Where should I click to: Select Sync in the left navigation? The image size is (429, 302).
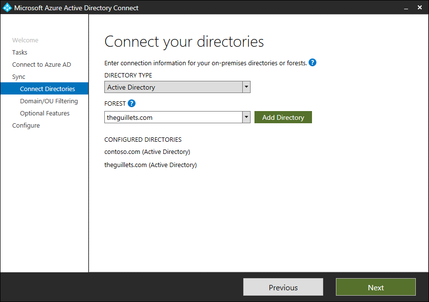tap(19, 76)
